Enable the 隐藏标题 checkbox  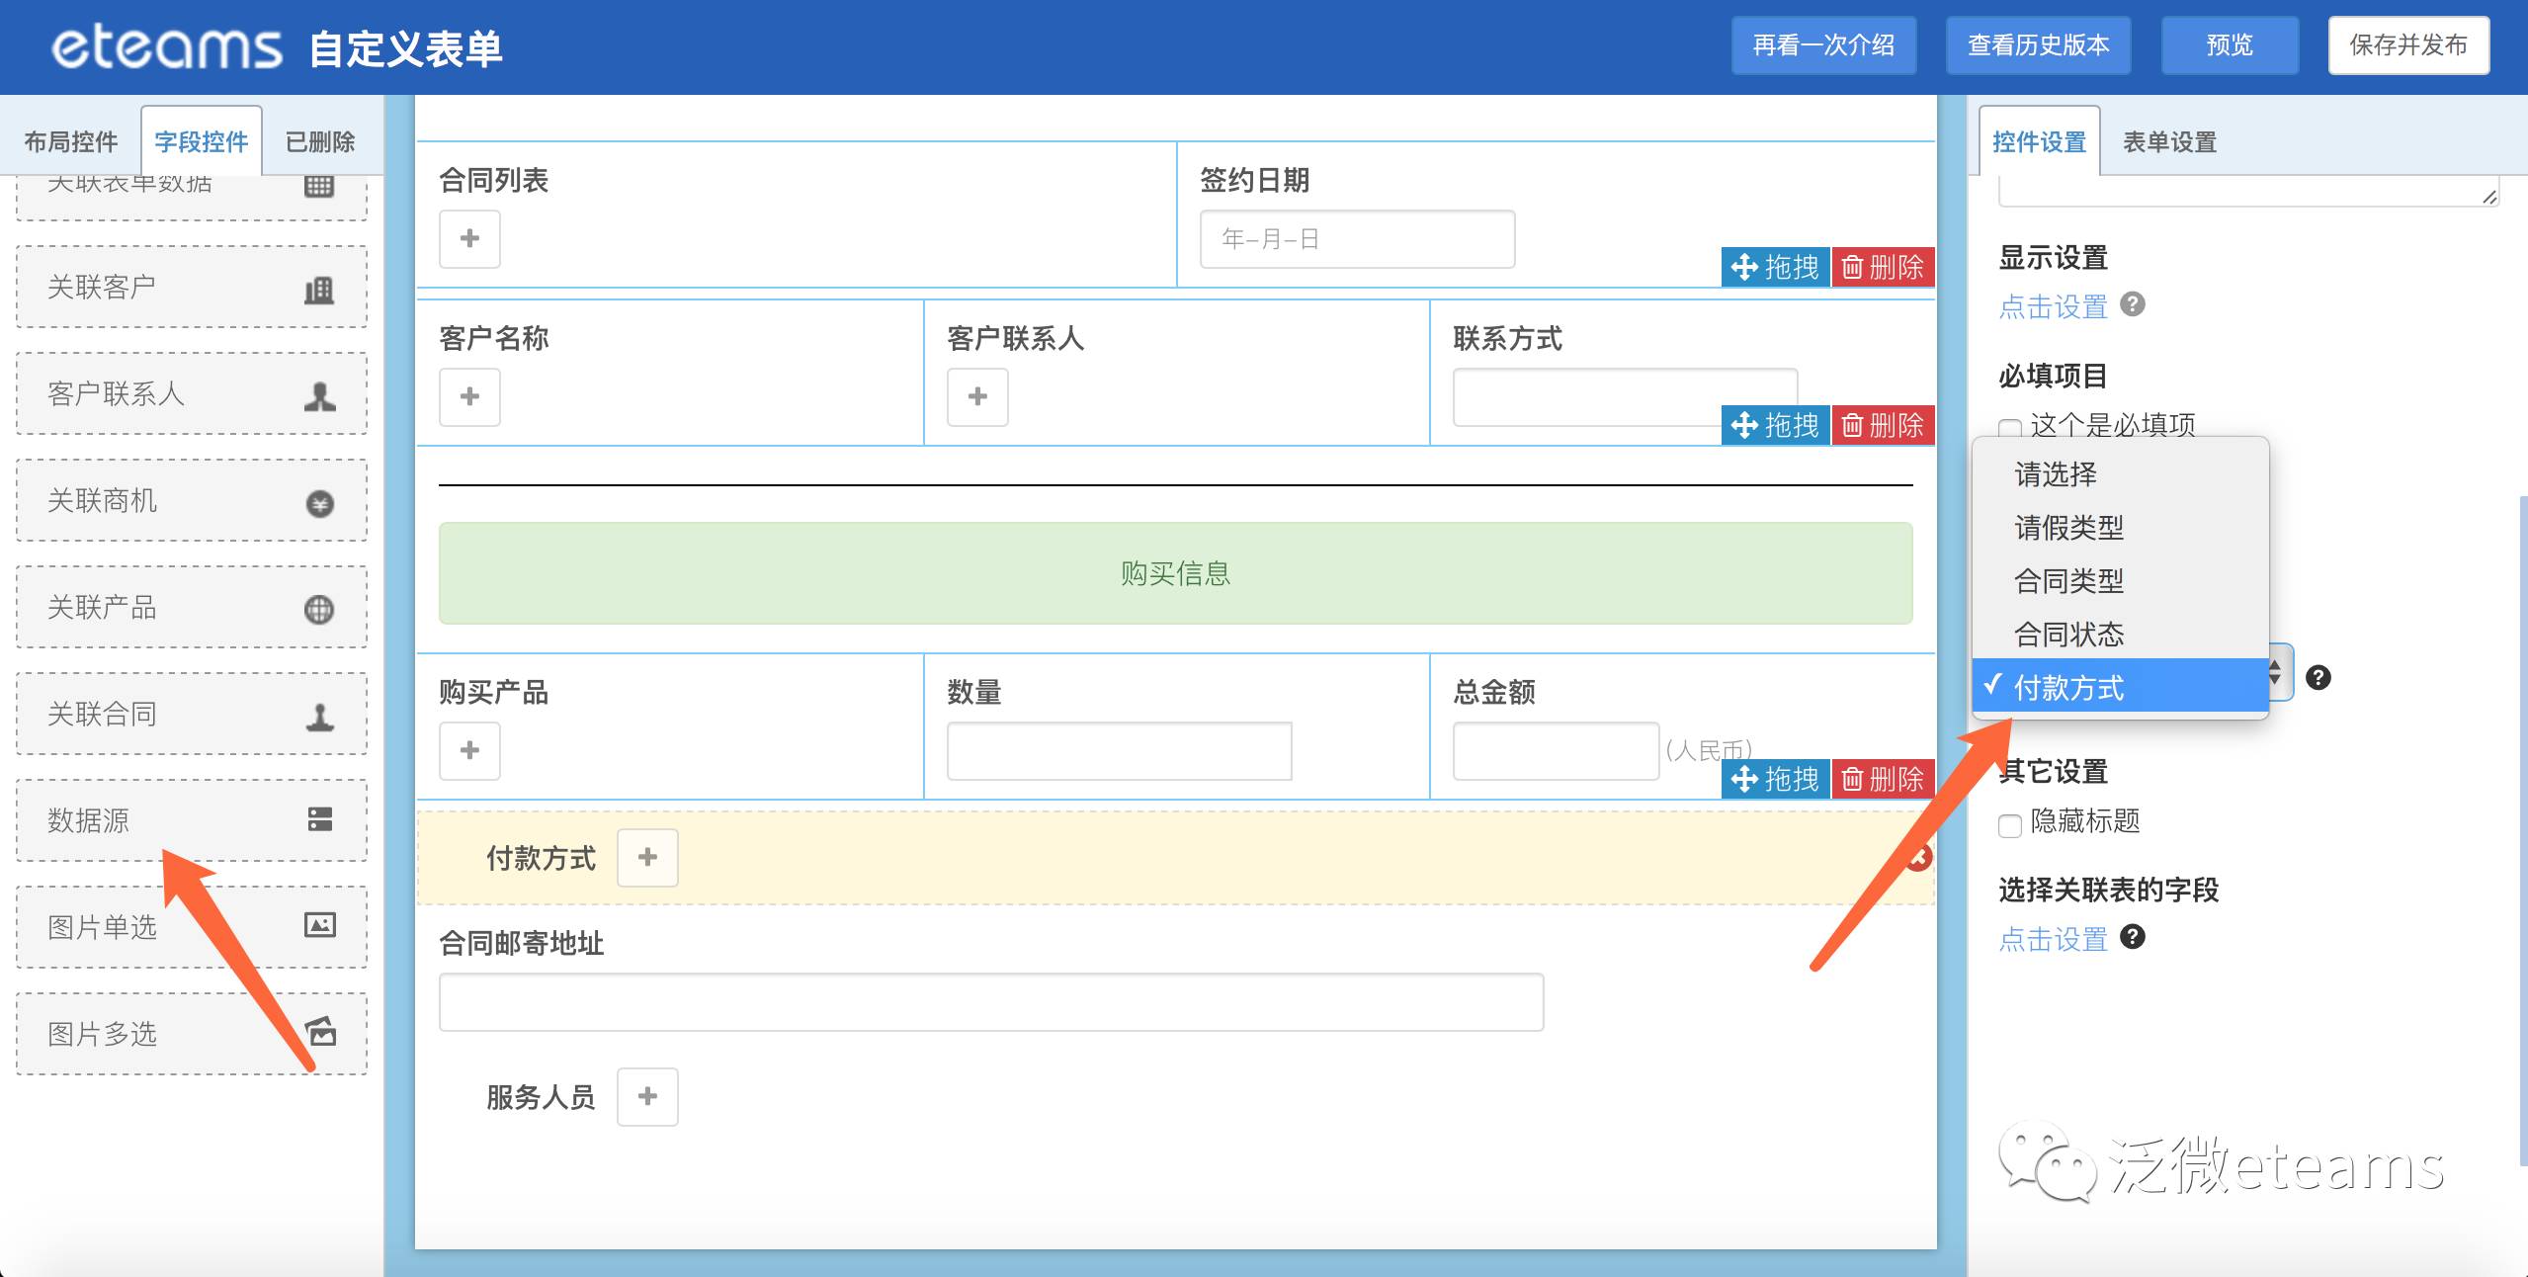(2009, 825)
